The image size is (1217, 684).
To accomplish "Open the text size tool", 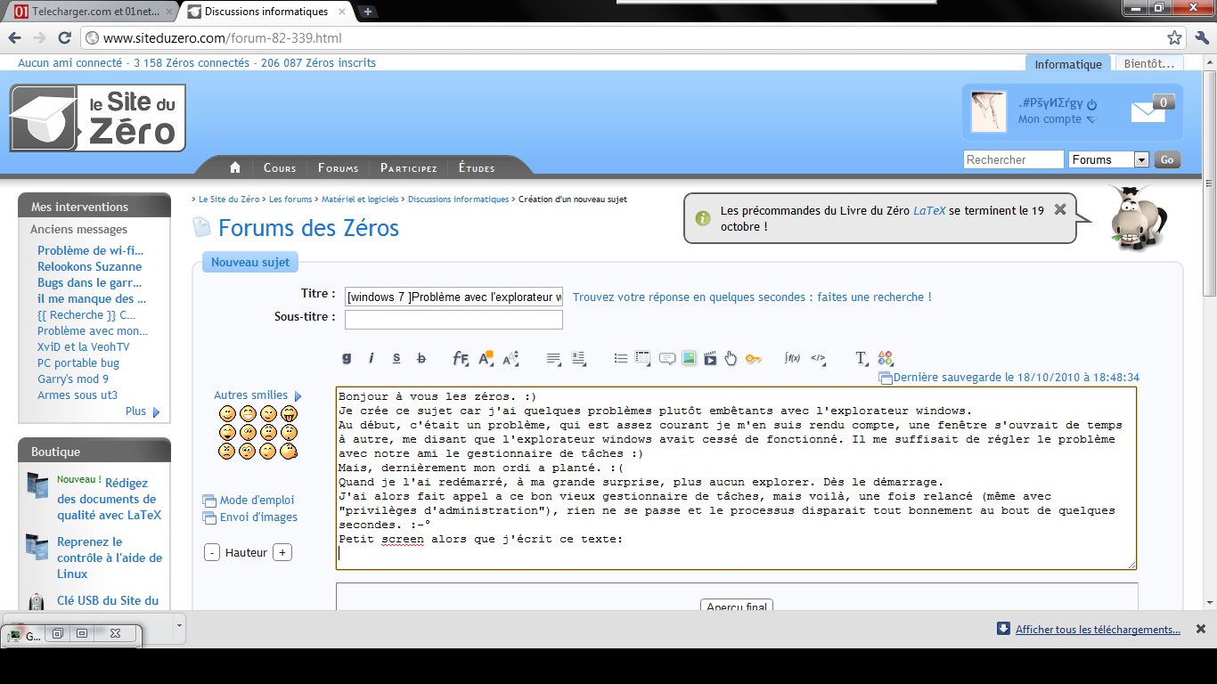I will [x=510, y=358].
